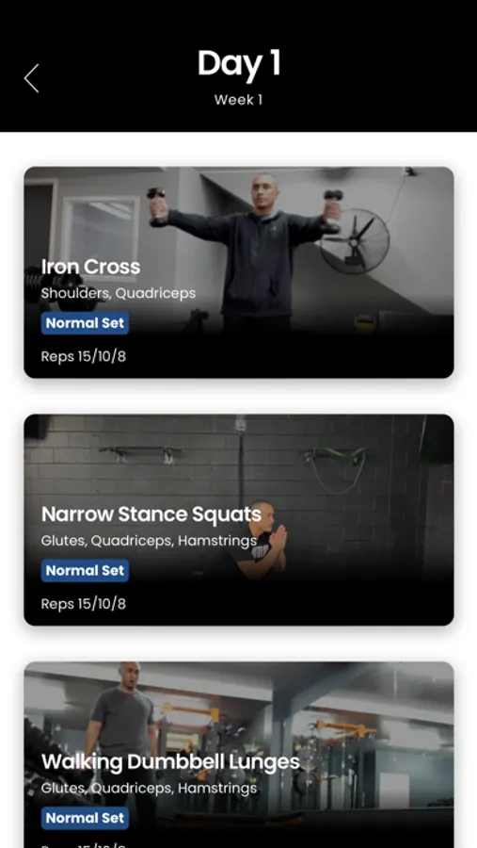Tap the back arrow icon

pos(31,78)
